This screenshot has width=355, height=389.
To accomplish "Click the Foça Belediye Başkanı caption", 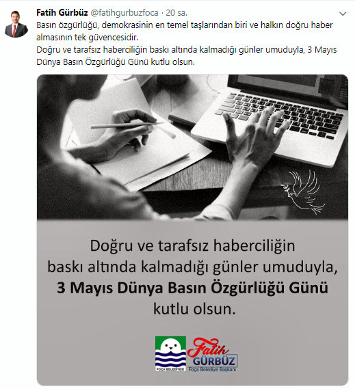I will pos(213,369).
